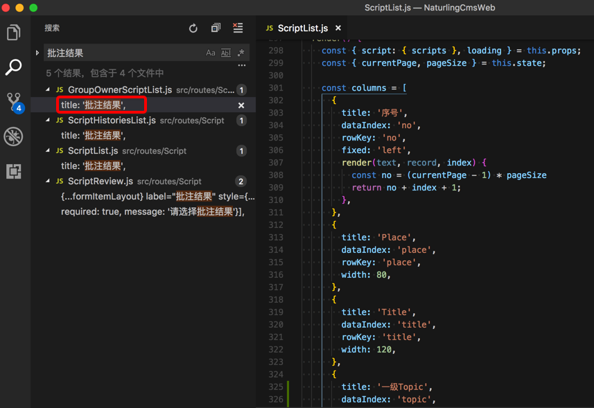The height and width of the screenshot is (408, 594).
Task: Open the Extensions view
Action: click(14, 171)
